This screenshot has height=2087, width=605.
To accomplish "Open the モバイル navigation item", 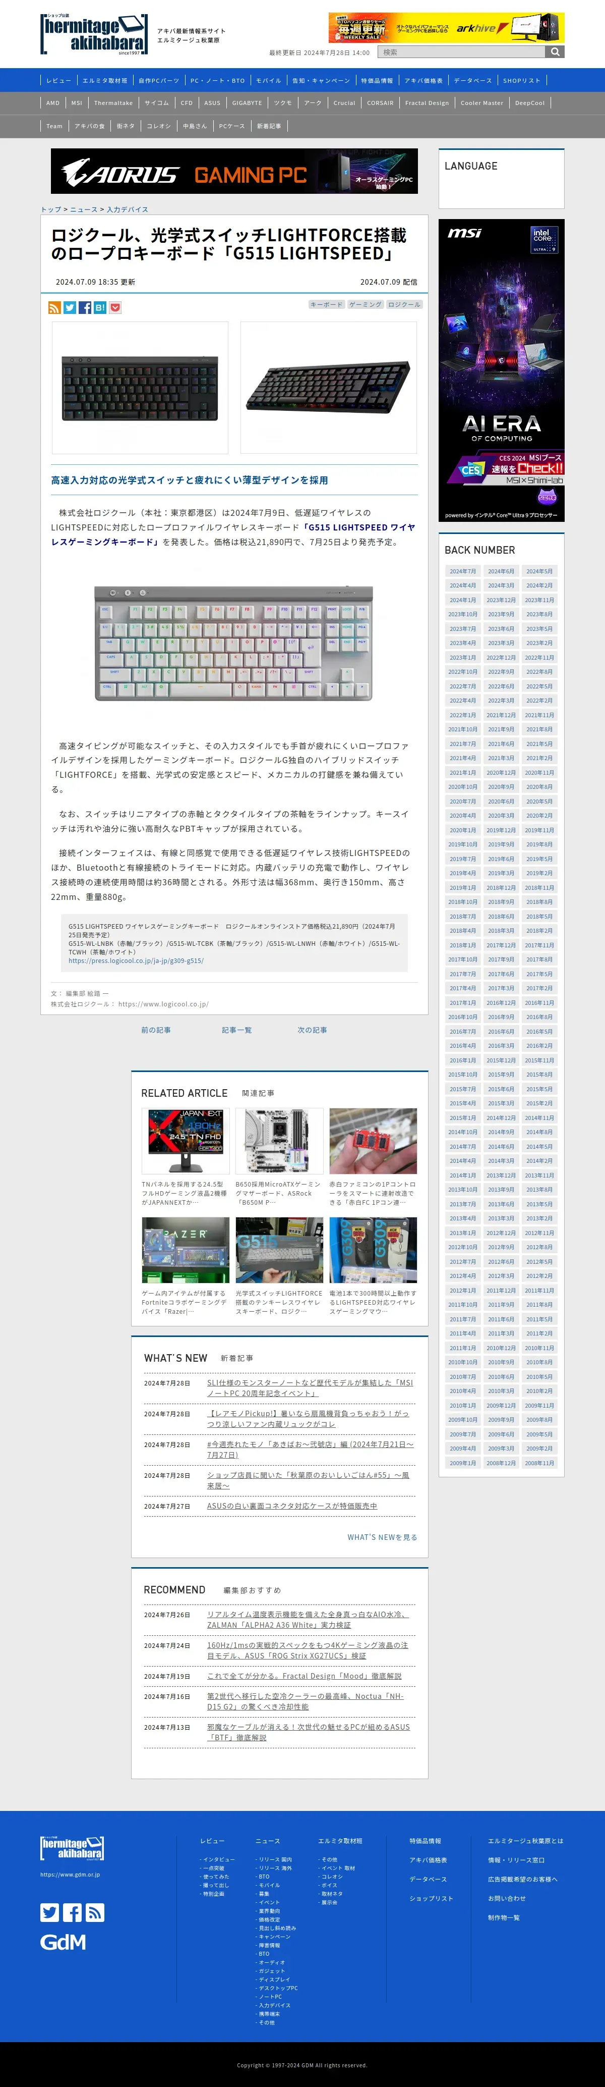I will click(x=269, y=80).
